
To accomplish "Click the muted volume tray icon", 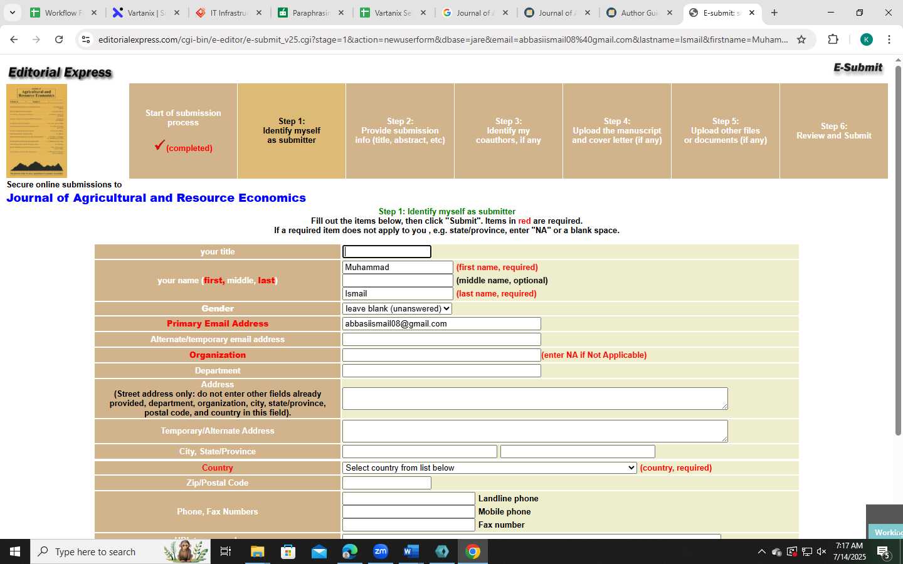I will coord(821,551).
